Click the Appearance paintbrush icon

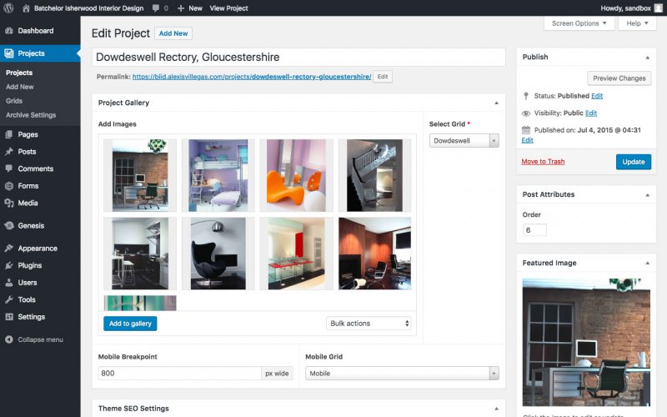click(x=9, y=248)
